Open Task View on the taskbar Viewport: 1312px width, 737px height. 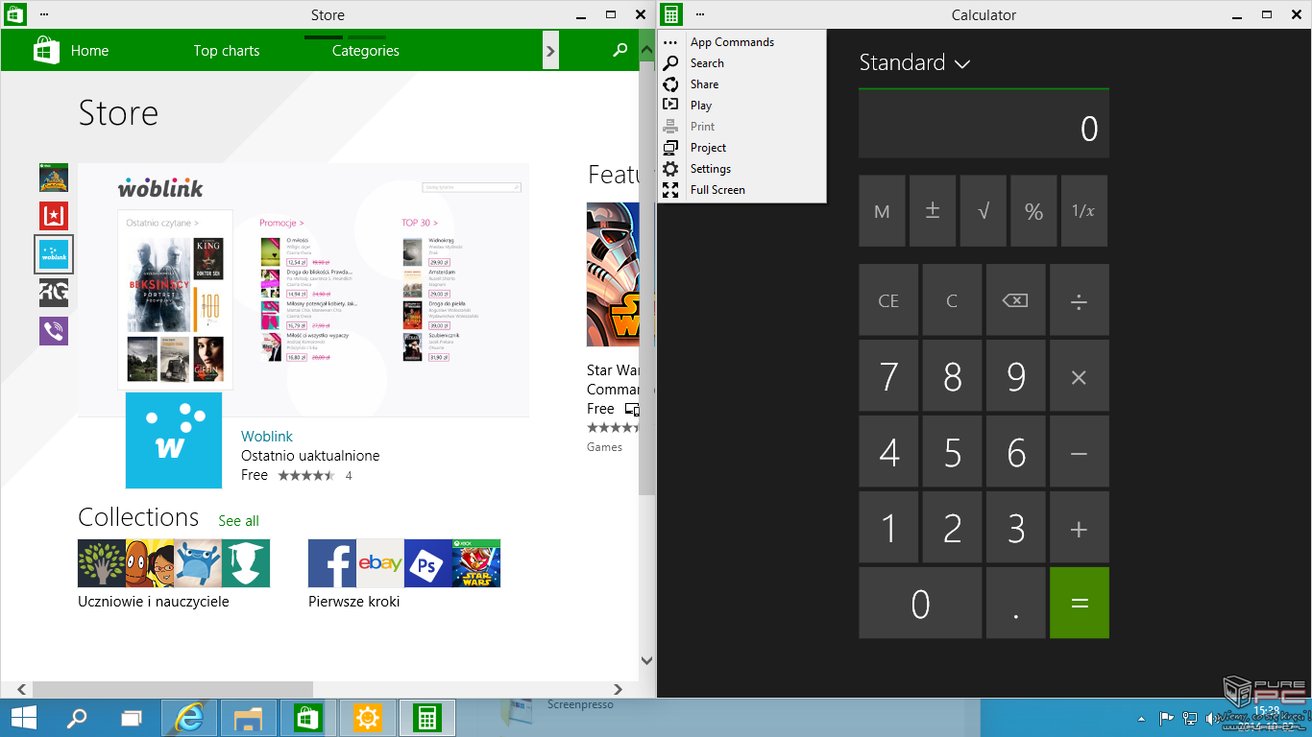click(132, 718)
